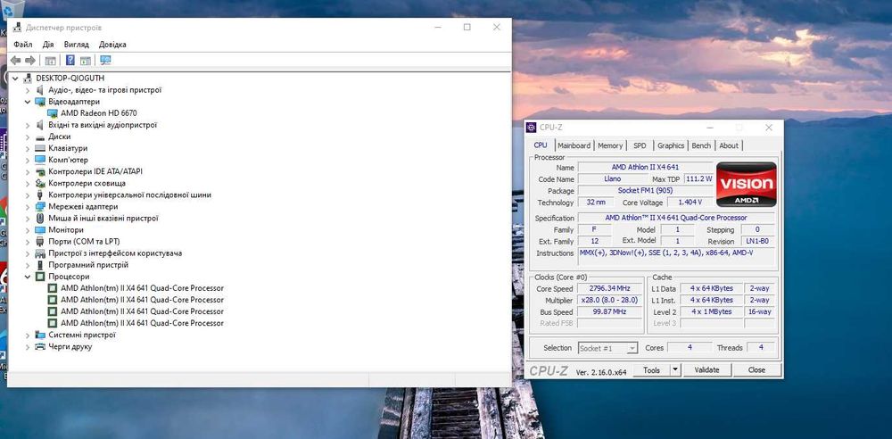Click the Max TDP value 111.2 W
Screen dimensions: 892x439
click(x=698, y=178)
